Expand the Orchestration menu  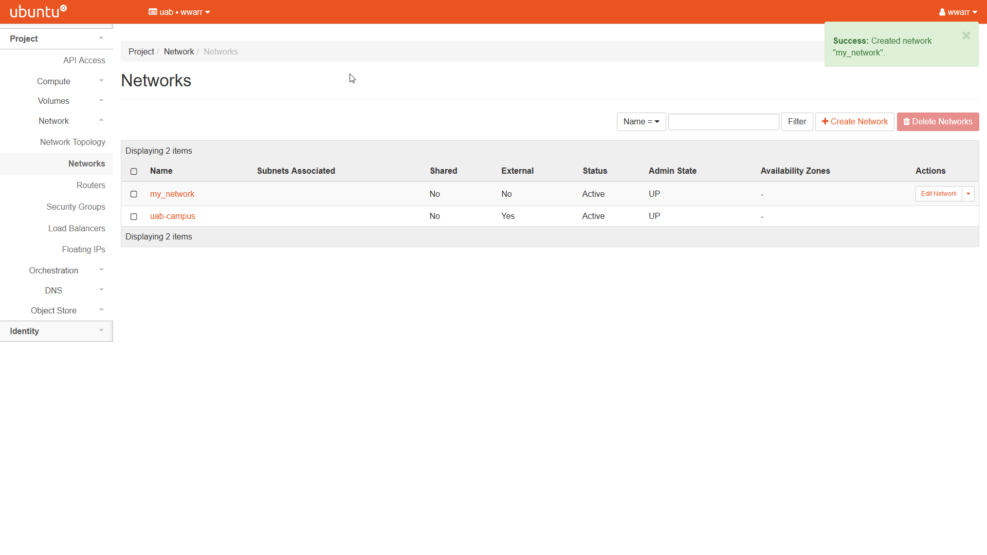(57, 270)
